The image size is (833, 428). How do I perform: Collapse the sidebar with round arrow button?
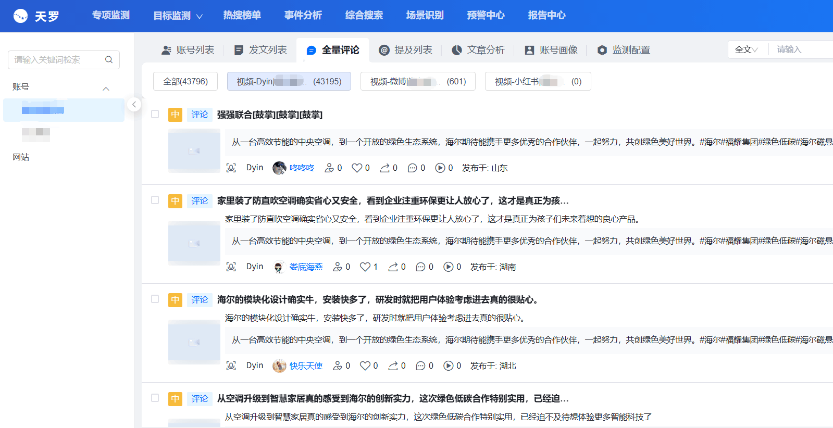[x=134, y=105]
